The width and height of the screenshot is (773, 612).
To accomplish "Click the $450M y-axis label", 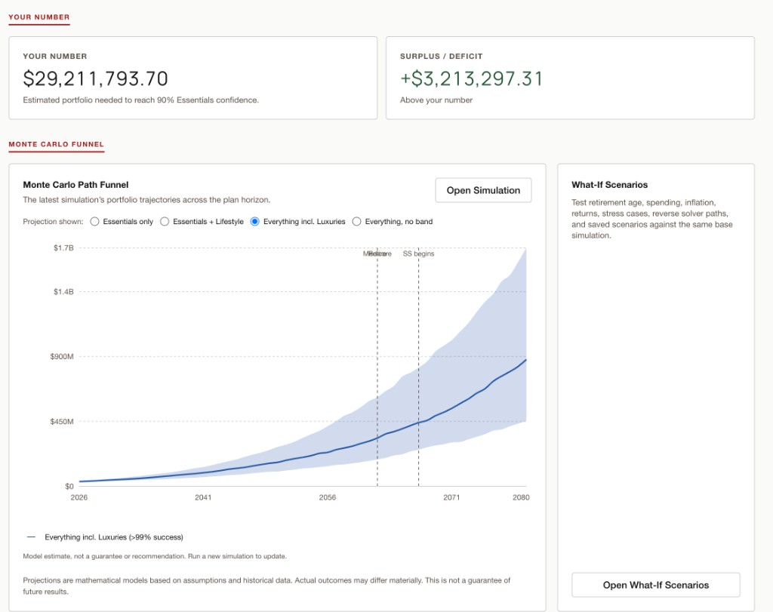I will tap(62, 421).
